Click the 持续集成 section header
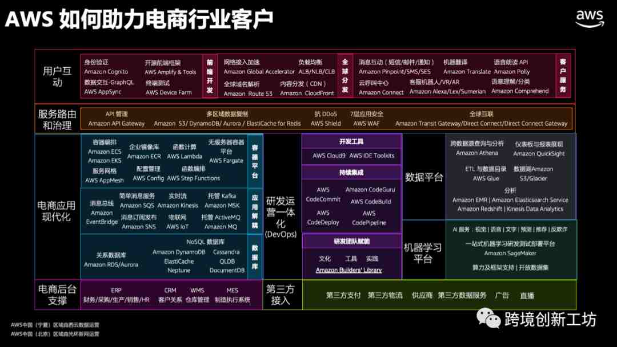The image size is (617, 347). click(351, 172)
